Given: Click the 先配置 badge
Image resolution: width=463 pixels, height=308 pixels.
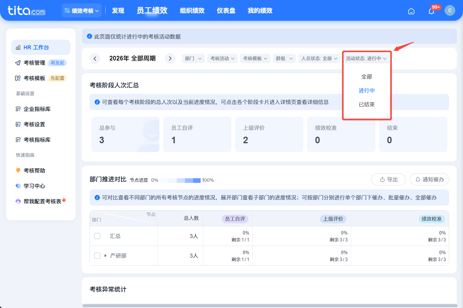Looking at the screenshot, I should click(x=57, y=78).
